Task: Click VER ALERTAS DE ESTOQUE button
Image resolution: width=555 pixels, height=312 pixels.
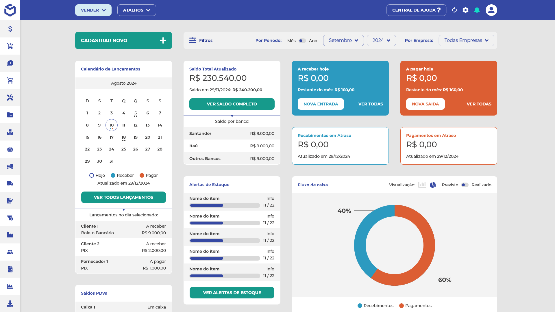Action: 232,293
